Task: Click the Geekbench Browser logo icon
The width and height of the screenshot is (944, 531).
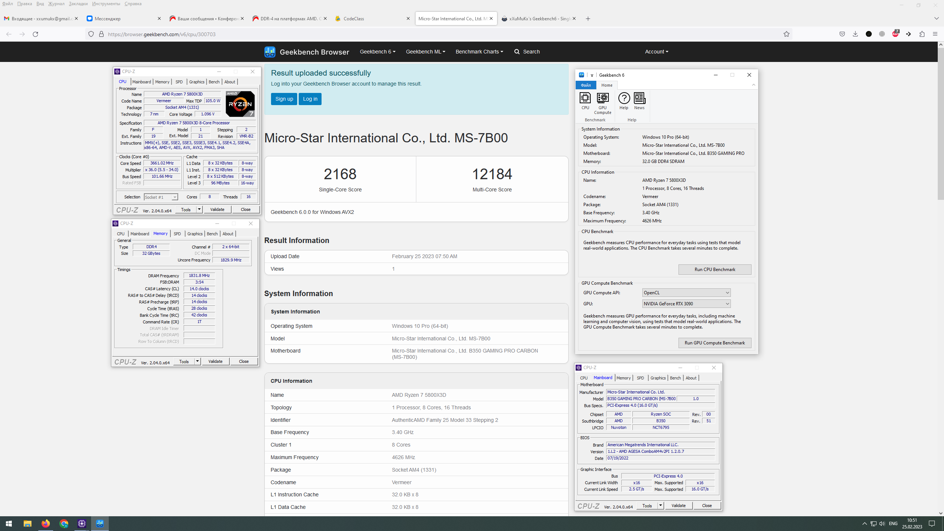Action: [270, 52]
